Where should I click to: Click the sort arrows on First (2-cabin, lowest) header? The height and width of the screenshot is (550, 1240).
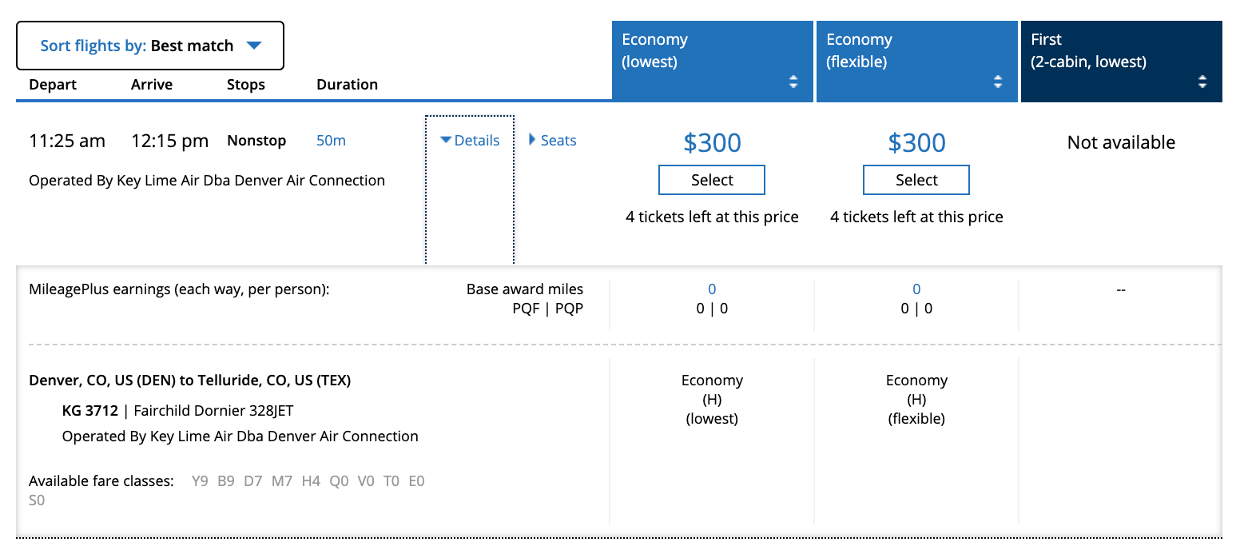coord(1203,82)
